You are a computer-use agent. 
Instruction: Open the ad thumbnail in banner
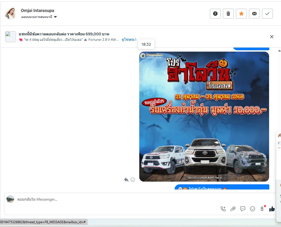pyautogui.click(x=10, y=37)
